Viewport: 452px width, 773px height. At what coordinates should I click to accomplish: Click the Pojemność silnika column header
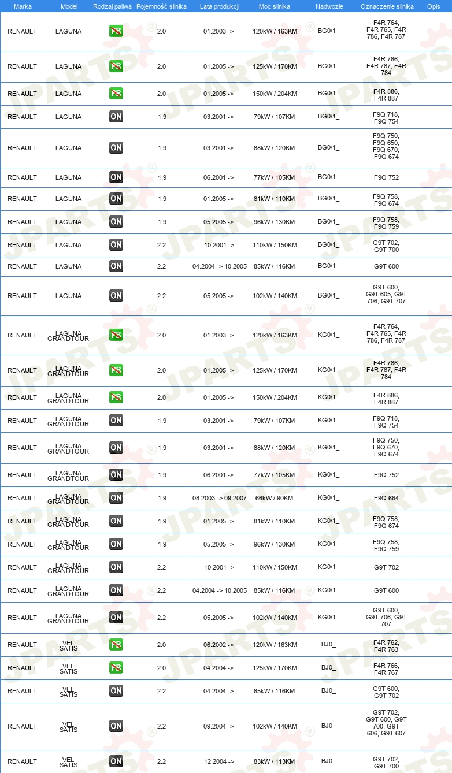(x=161, y=6)
